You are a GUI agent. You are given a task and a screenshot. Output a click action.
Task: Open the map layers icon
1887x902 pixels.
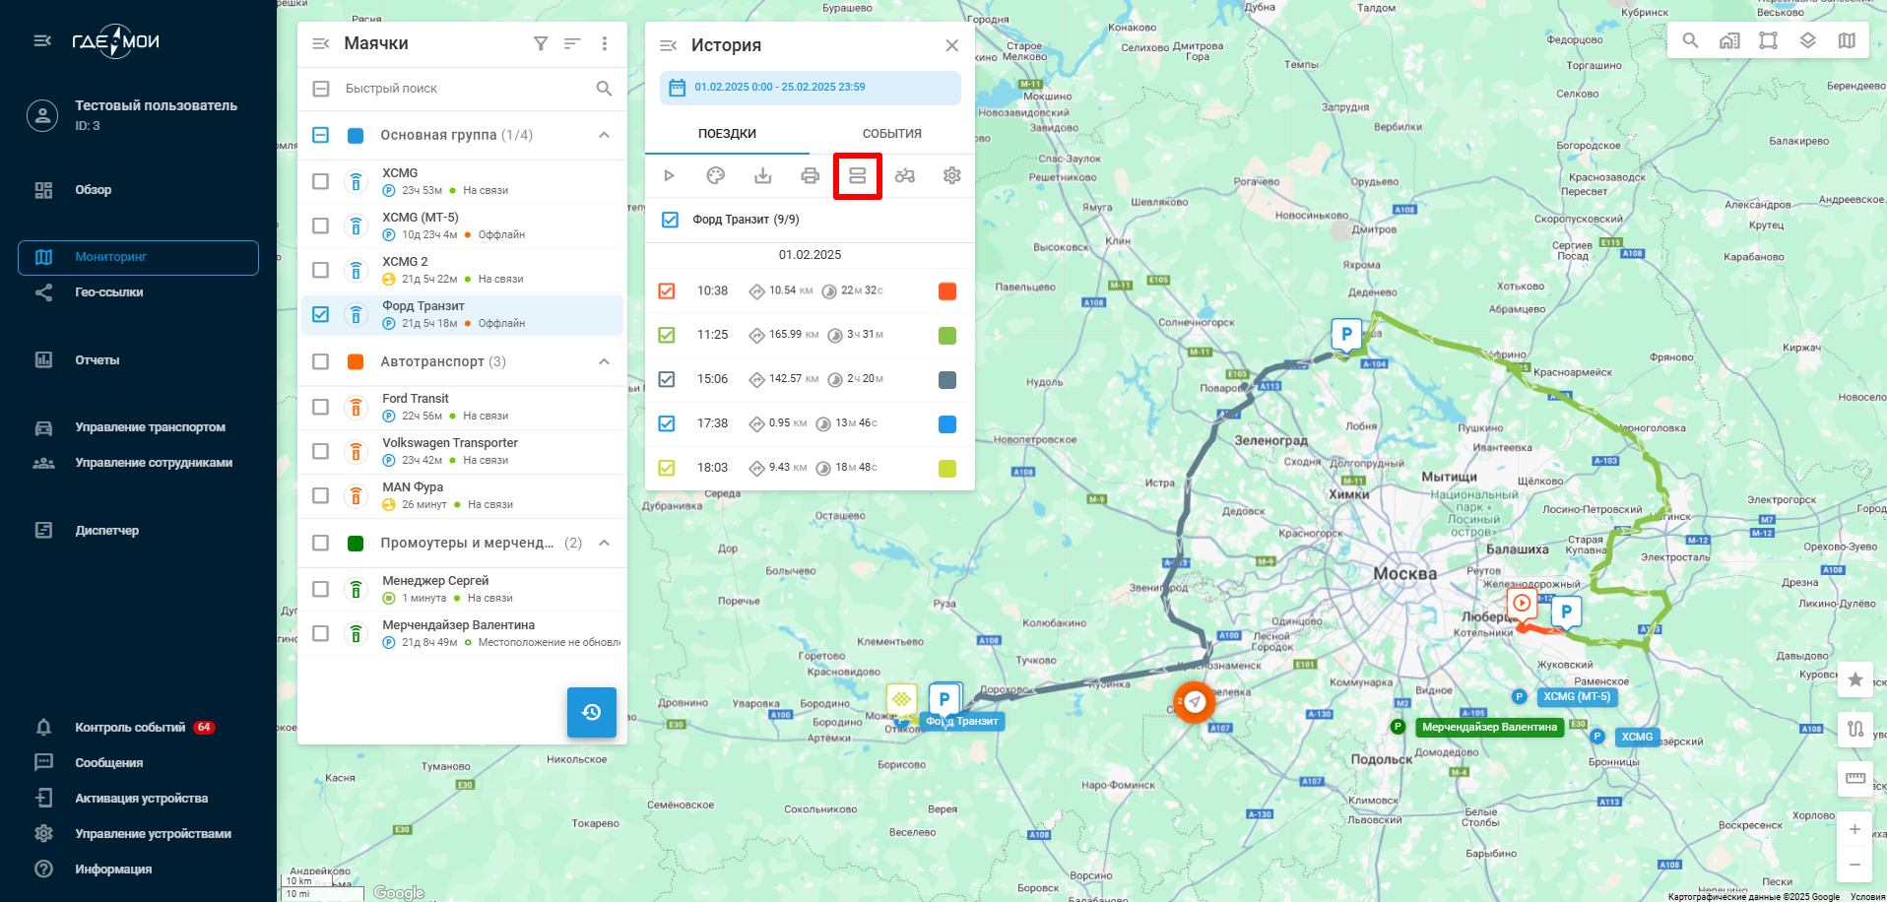click(1807, 40)
